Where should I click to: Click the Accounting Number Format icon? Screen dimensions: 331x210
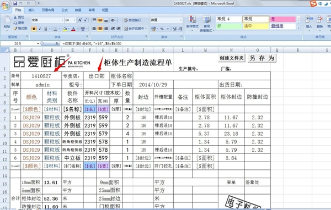click(153, 29)
